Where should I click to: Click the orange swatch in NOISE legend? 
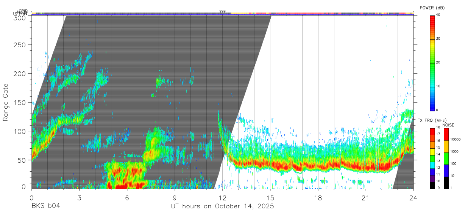click(446, 146)
